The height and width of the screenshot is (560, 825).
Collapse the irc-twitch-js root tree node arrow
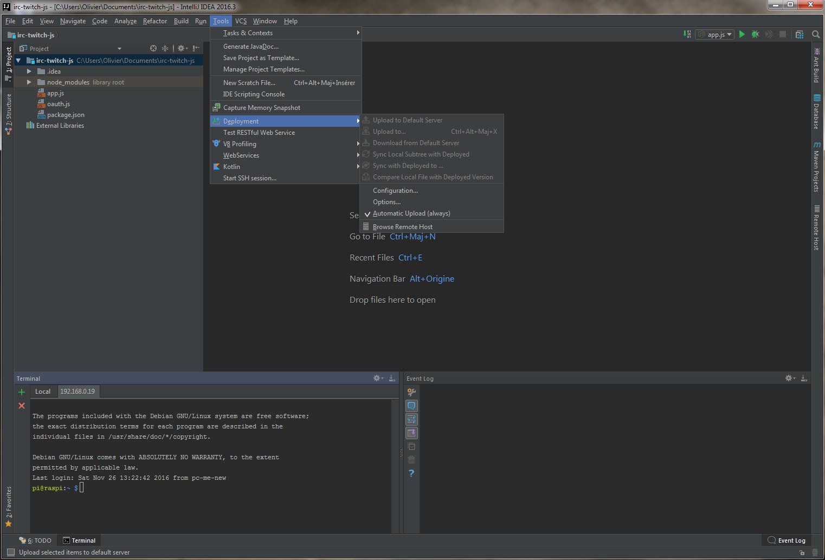[x=18, y=60]
